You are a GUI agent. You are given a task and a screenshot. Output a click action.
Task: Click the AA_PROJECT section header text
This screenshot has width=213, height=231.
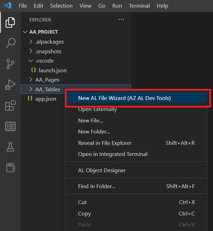(x=43, y=32)
